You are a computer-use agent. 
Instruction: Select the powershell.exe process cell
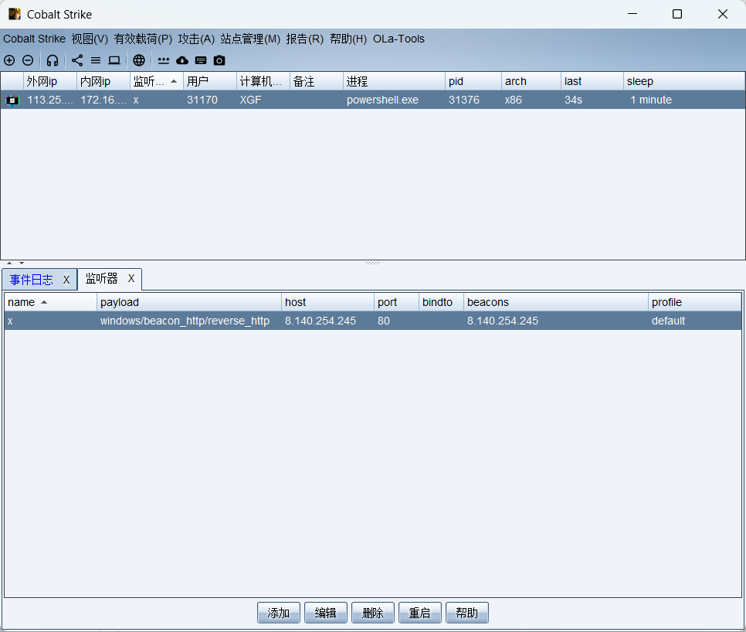click(394, 100)
